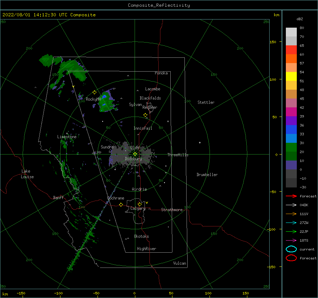318x298 pixels.
Task: Click the Lake Louise label
Action: coord(27,174)
